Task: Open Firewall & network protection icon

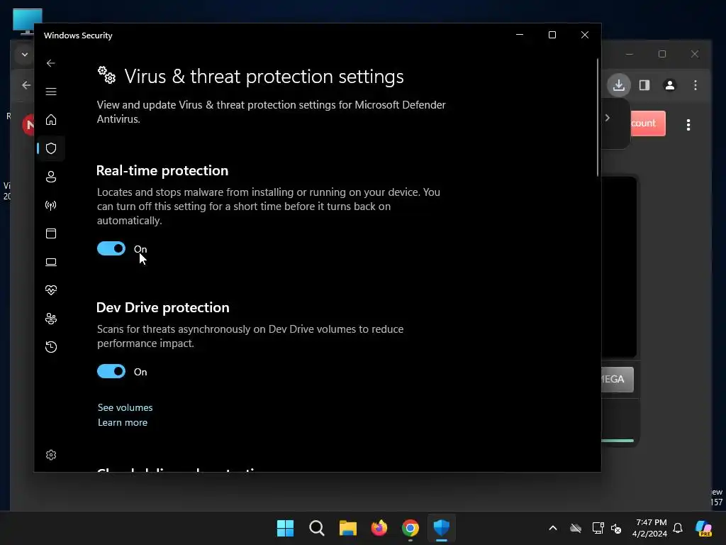Action: tap(51, 205)
